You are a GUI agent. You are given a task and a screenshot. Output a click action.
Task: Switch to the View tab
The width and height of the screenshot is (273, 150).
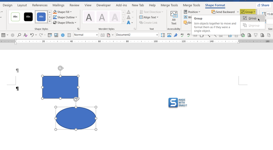point(88,5)
